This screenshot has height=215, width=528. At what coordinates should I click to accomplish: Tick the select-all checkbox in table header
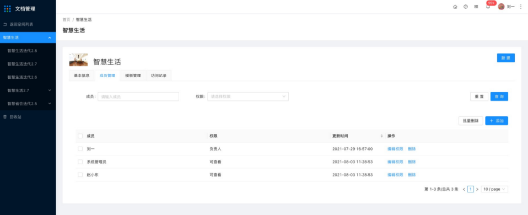(80, 136)
